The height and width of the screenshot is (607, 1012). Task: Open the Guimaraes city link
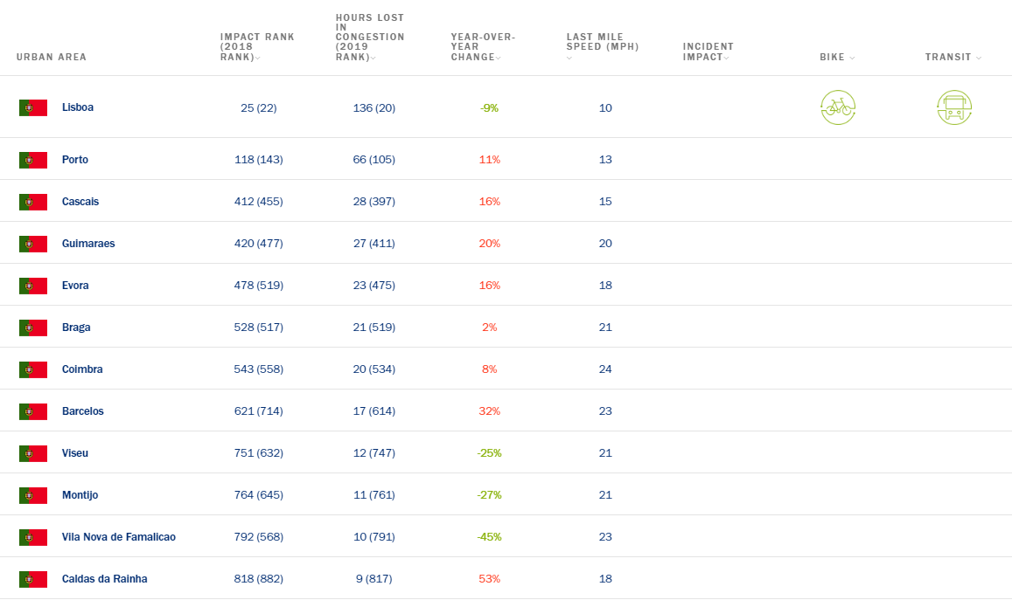point(88,244)
